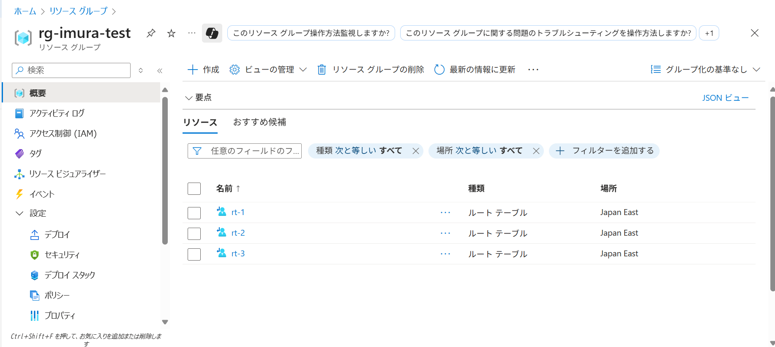Select 概要 in sidebar

coord(81,93)
